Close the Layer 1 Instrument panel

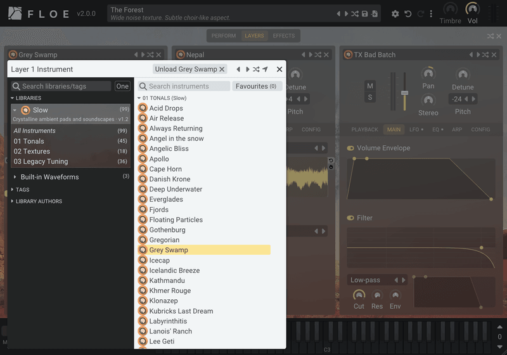tap(279, 69)
